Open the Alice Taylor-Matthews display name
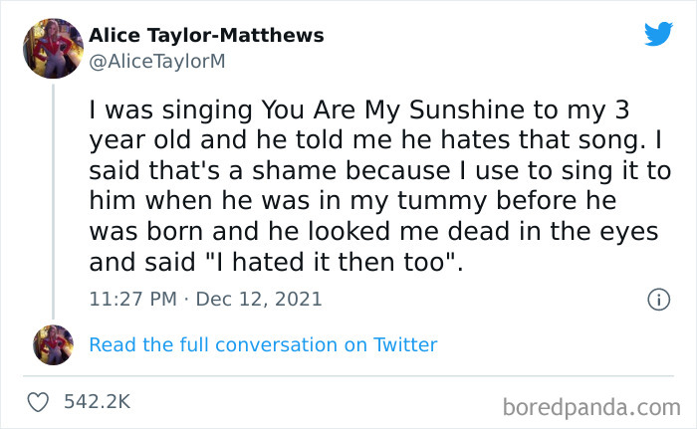Viewport: 697px width, 429px height. pyautogui.click(x=206, y=35)
